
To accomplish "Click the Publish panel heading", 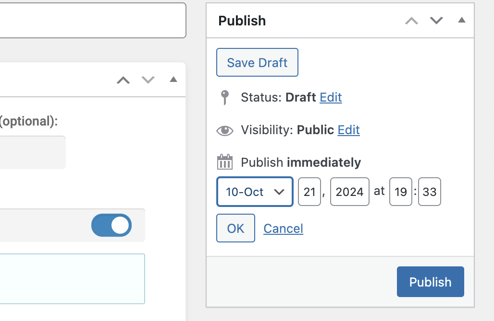I will [242, 21].
